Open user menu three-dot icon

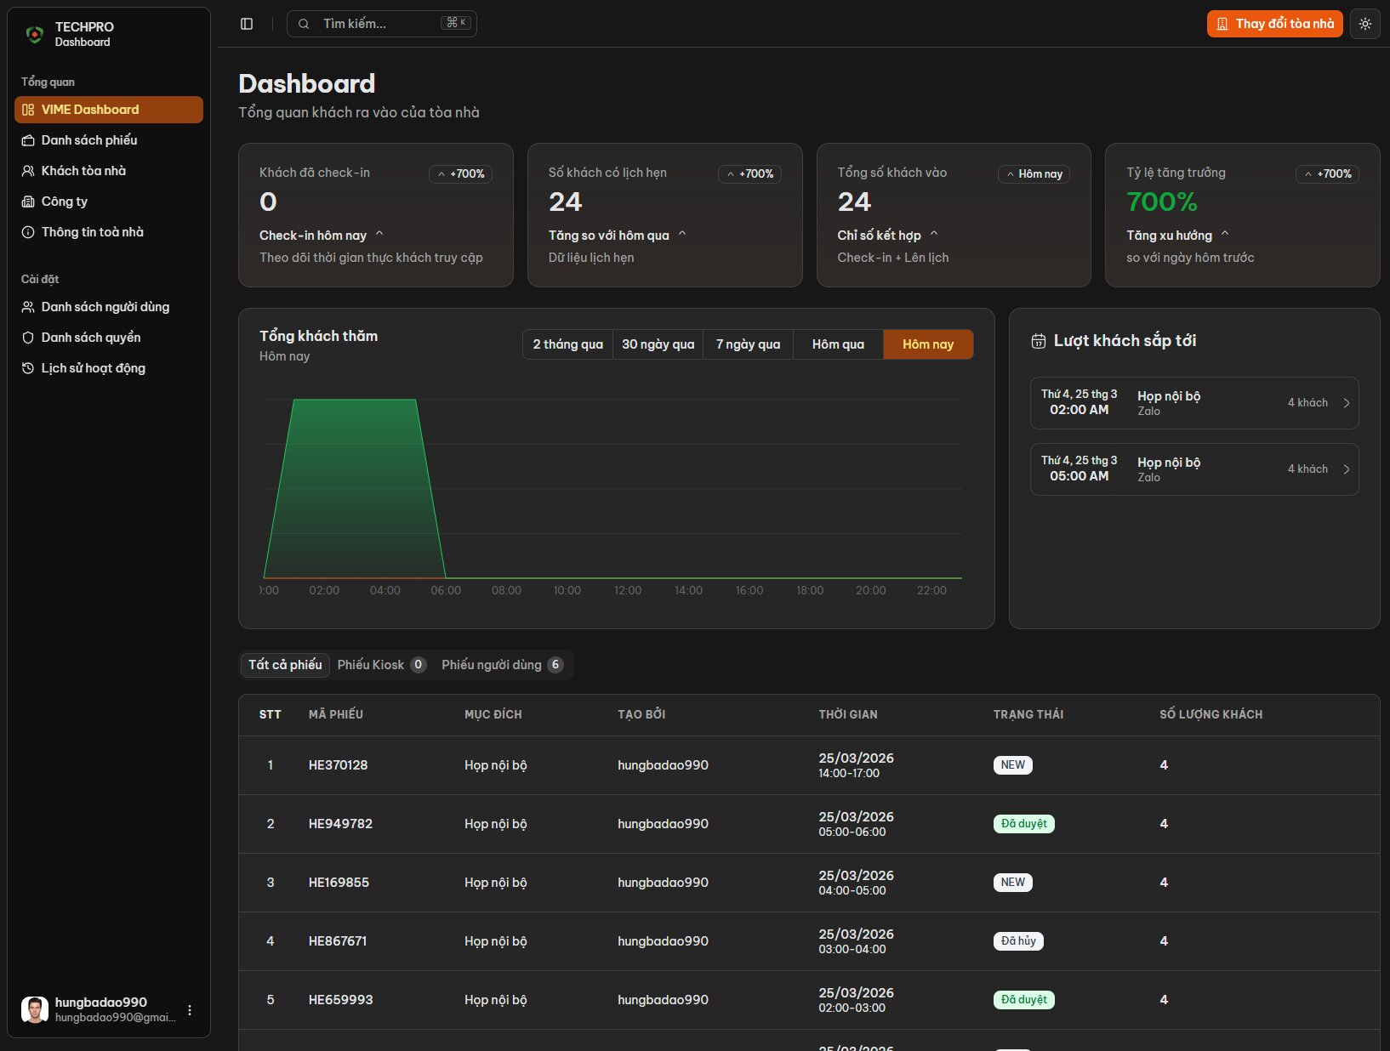point(190,1010)
